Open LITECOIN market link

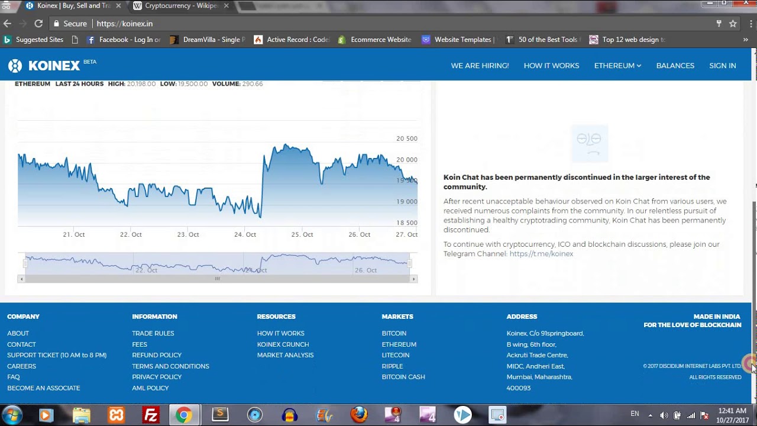coord(395,355)
